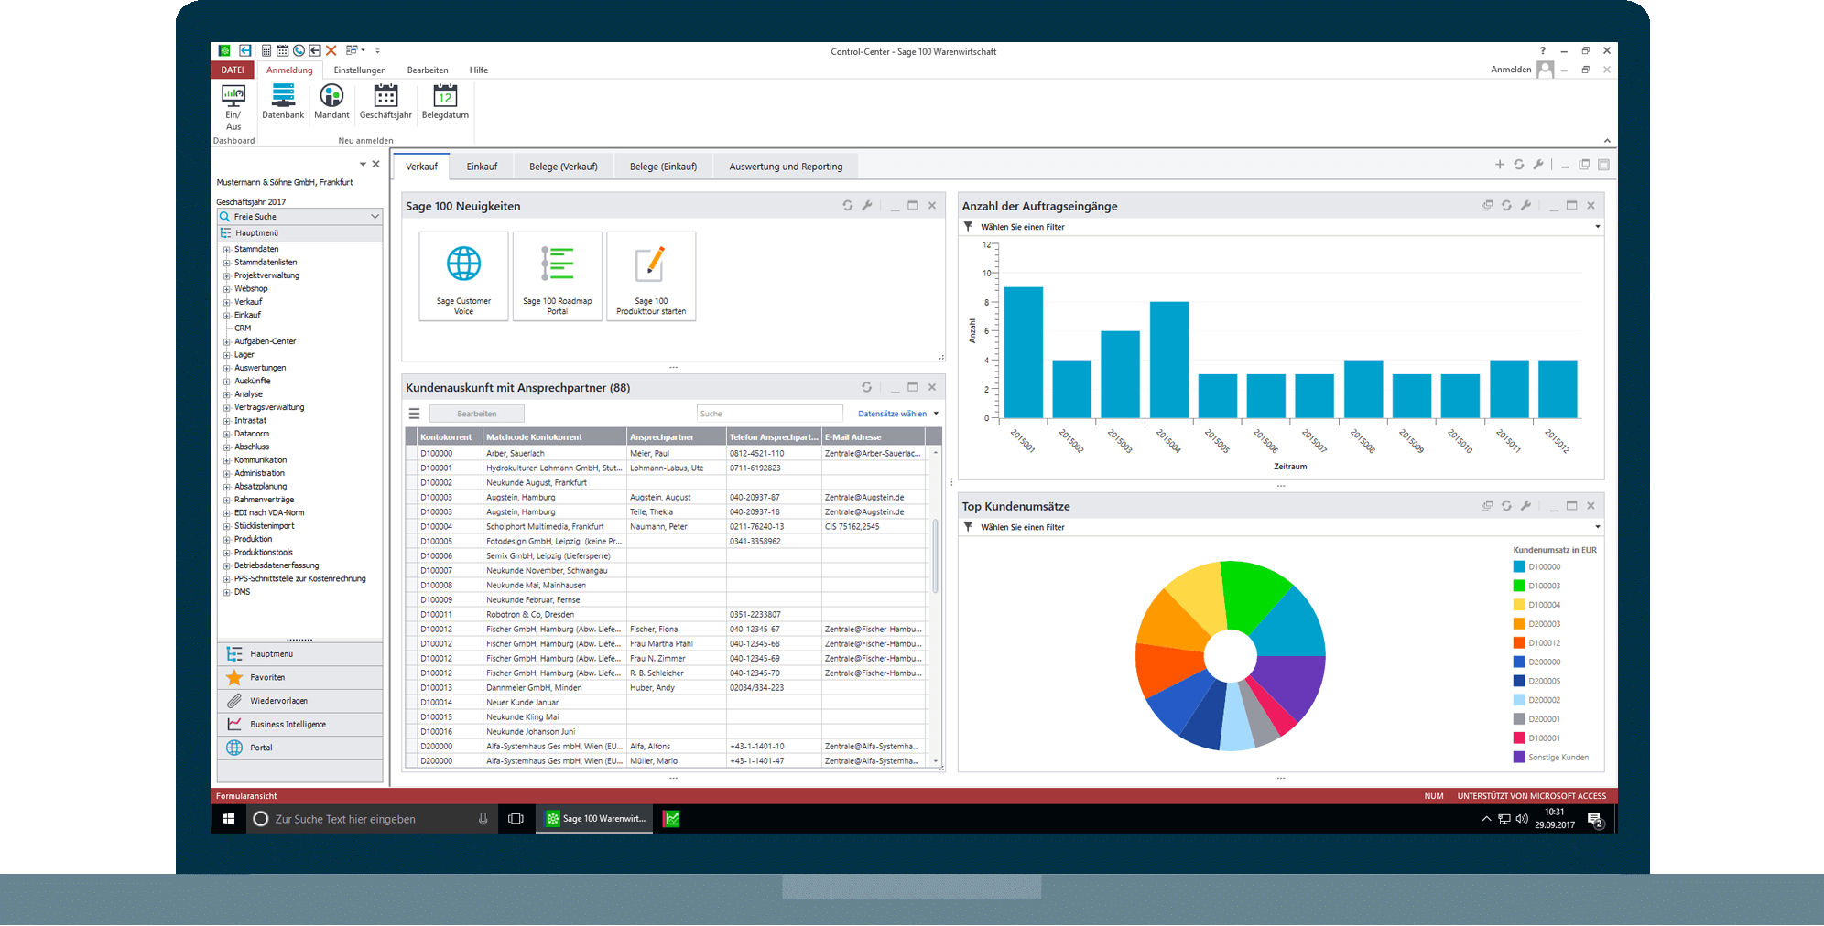Open the Datensätze wählen dropdown
Image resolution: width=1824 pixels, height=926 pixels.
tap(896, 413)
